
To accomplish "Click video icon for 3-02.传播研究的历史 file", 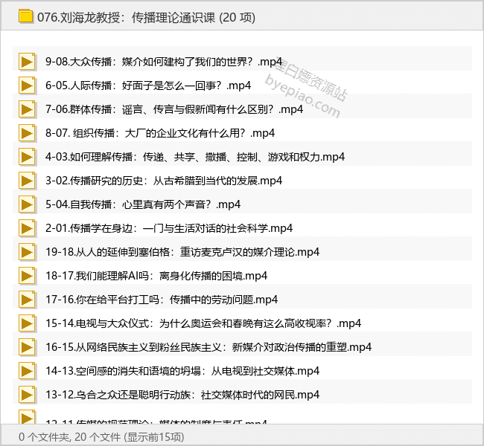I will click(x=27, y=181).
